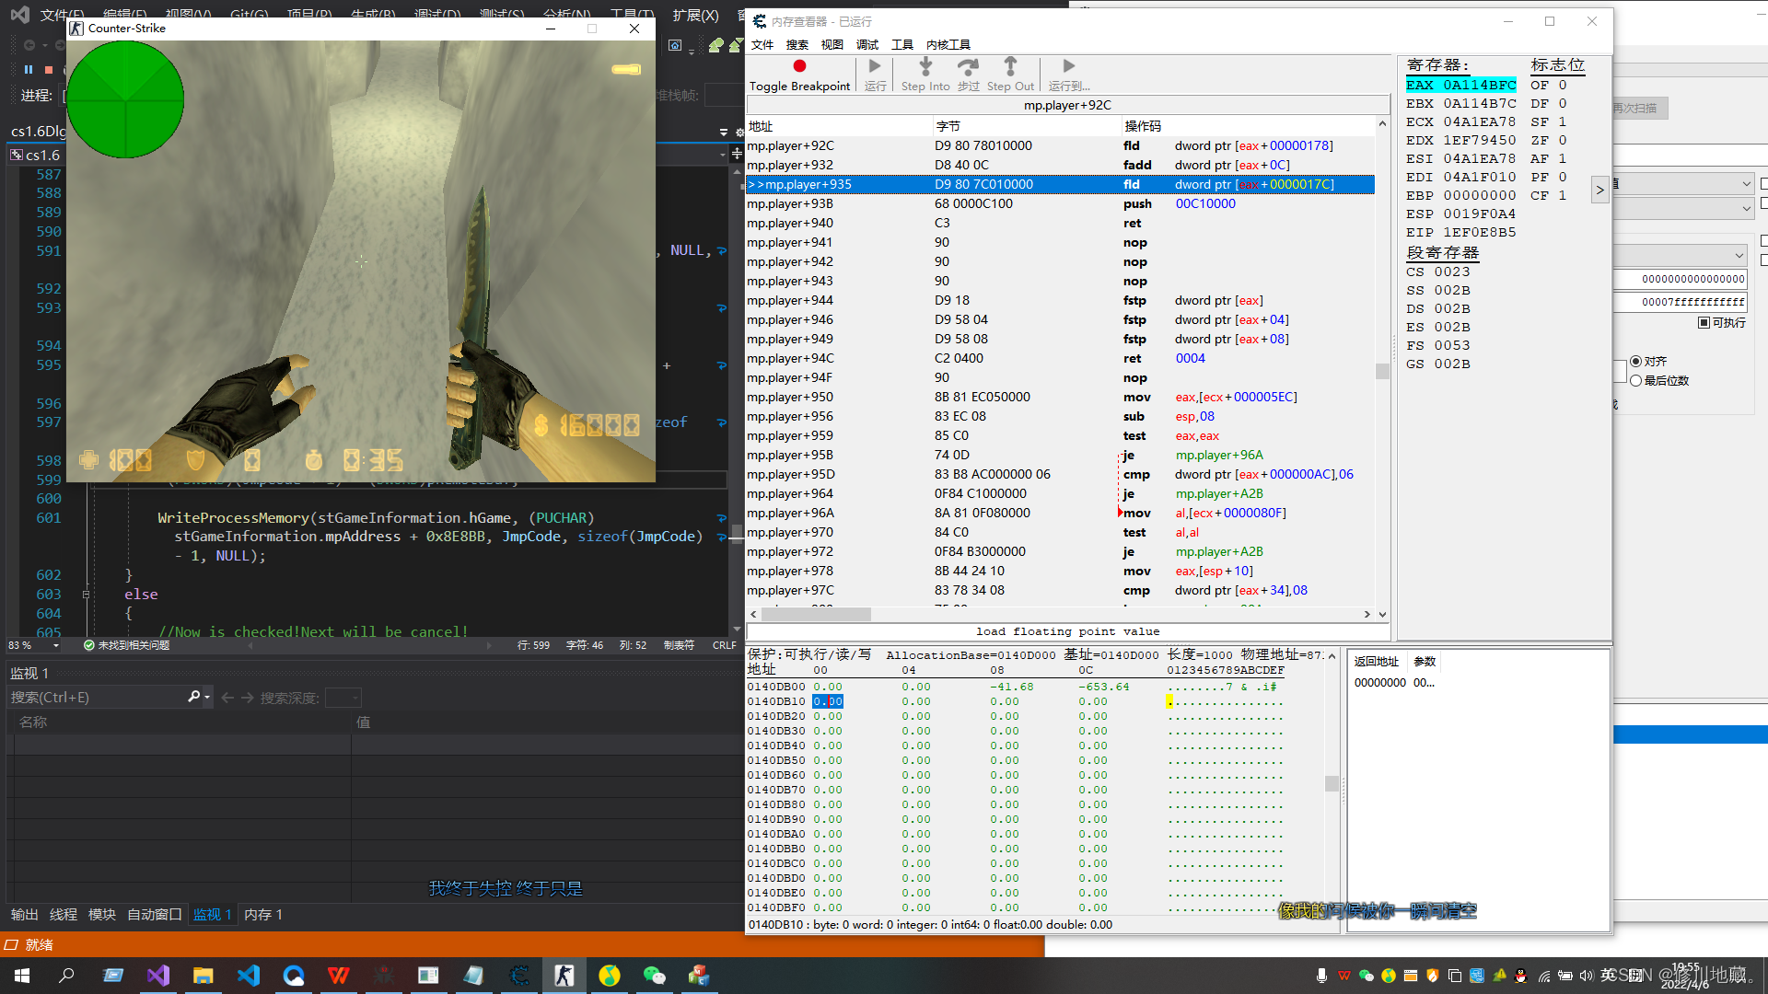1768x994 pixels.
Task: Open the memory region dropdown above the address range
Action: (1739, 255)
